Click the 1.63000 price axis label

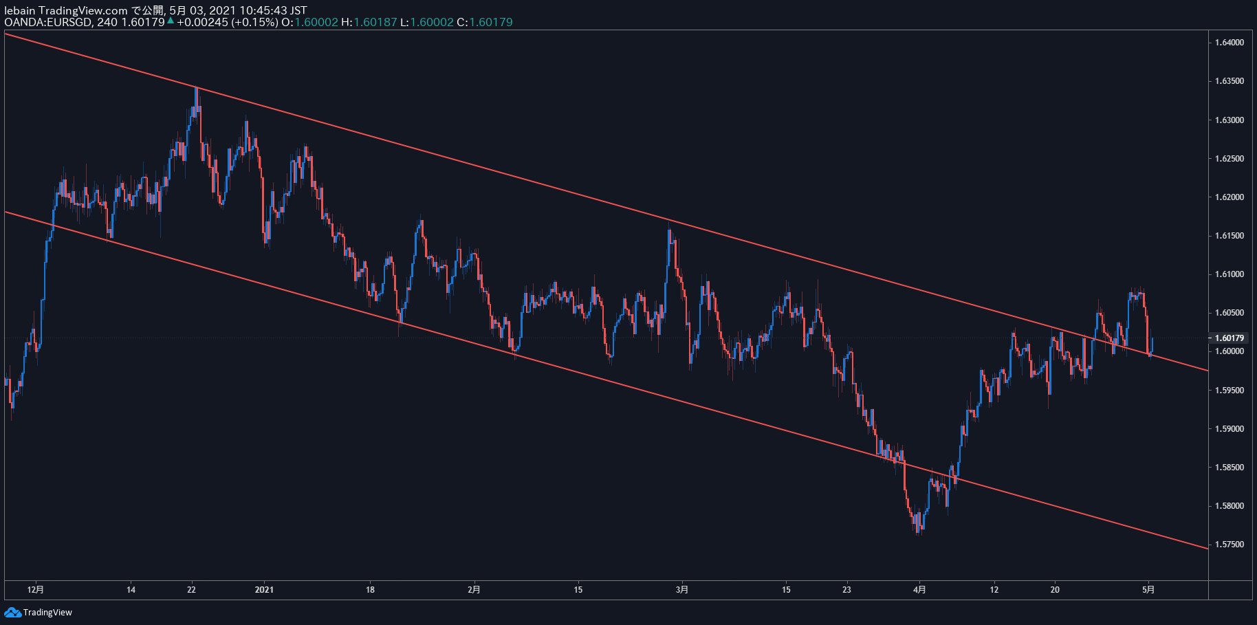pyautogui.click(x=1229, y=120)
